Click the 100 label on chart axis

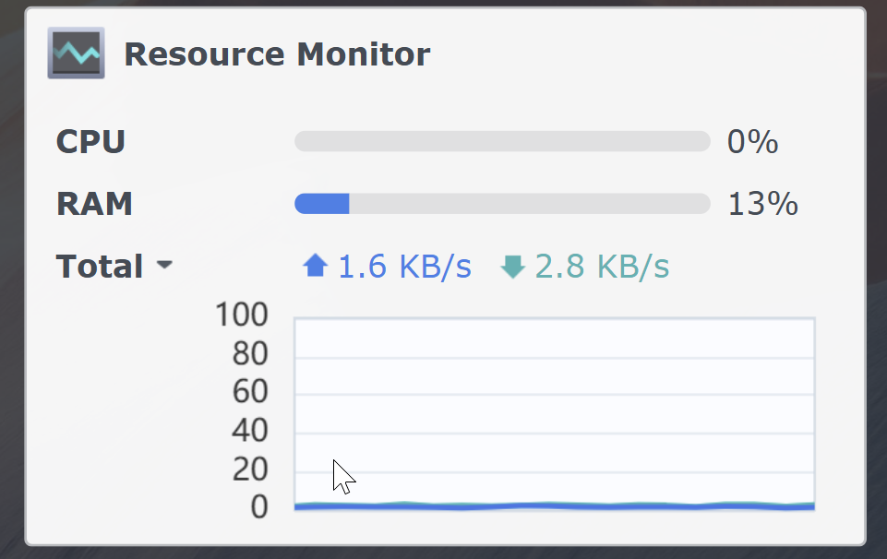[x=241, y=315]
